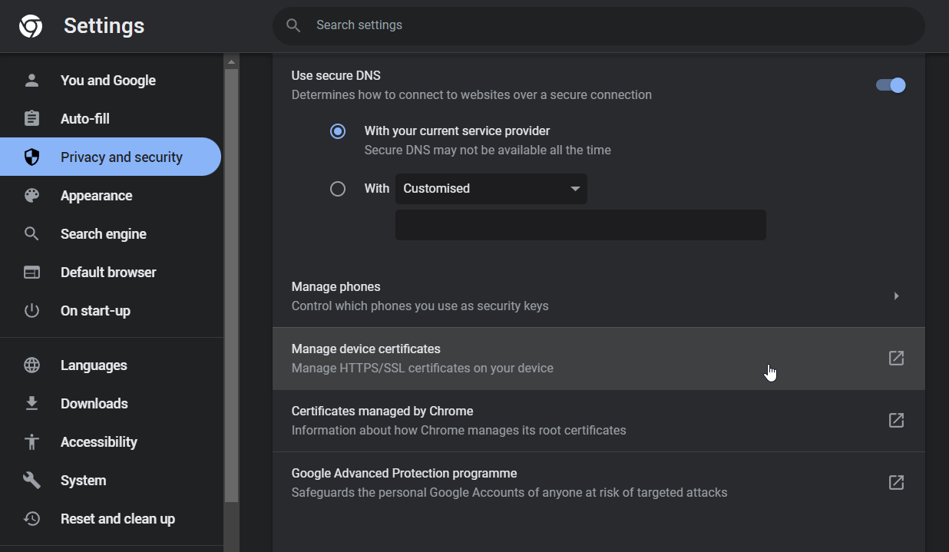Click 'Determines how to connect to websites' description
949x552 pixels.
tap(471, 95)
